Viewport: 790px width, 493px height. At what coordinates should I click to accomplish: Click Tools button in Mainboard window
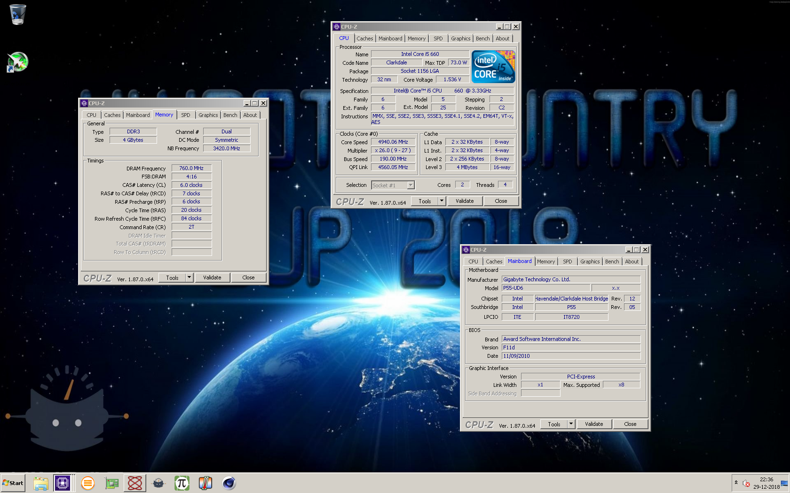(x=554, y=424)
